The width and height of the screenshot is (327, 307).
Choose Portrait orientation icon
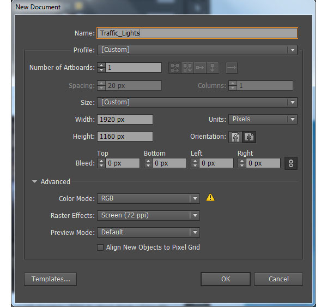[x=235, y=137]
